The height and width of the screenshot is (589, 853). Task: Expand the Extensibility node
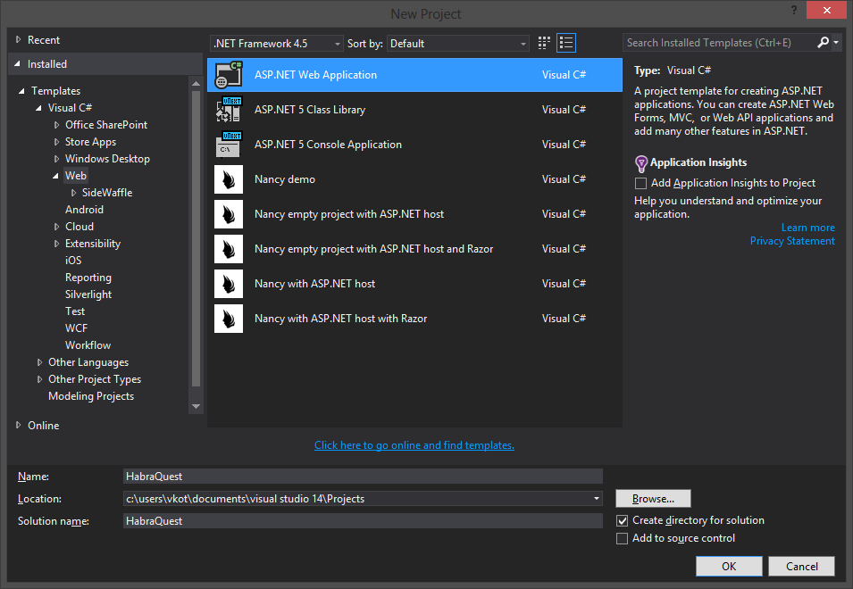click(x=56, y=244)
